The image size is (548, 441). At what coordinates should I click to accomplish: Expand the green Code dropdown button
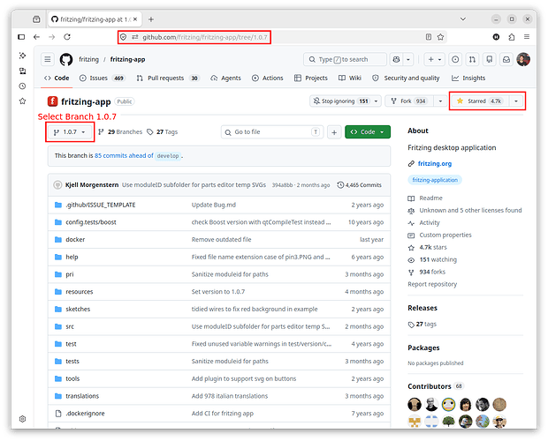(368, 132)
